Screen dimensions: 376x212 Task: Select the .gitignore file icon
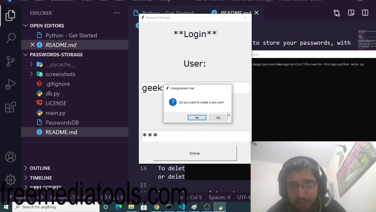pyautogui.click(x=39, y=84)
